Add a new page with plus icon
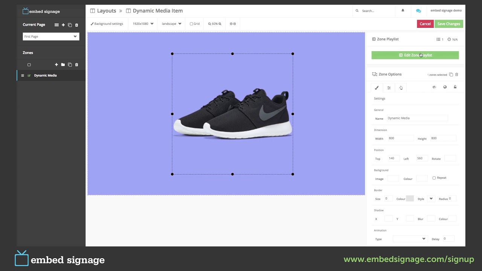 click(x=63, y=25)
